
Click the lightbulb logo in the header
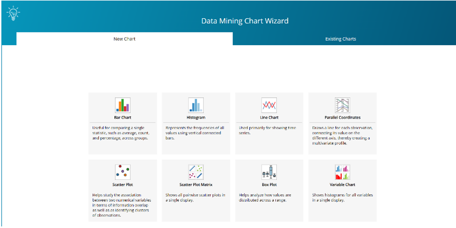coord(13,13)
